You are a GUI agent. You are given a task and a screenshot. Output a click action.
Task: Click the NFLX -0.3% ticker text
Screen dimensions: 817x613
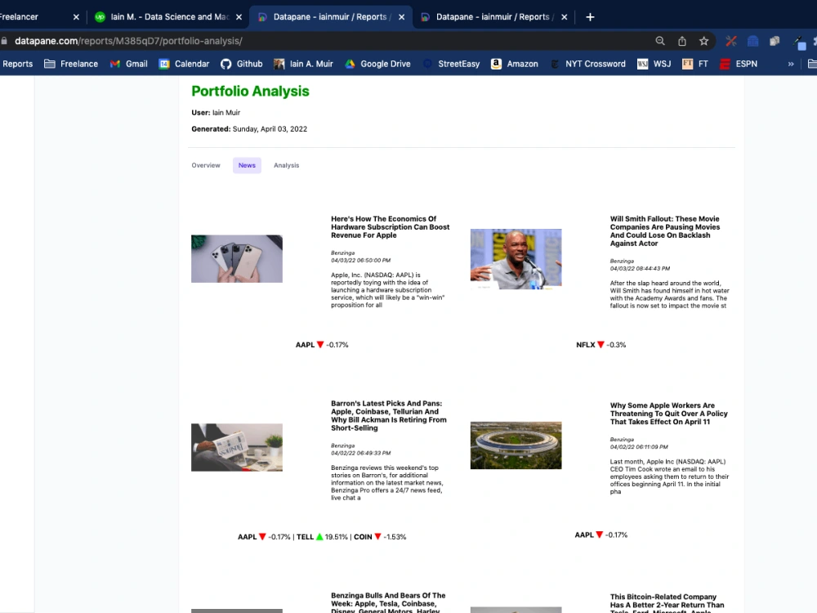[x=600, y=345]
